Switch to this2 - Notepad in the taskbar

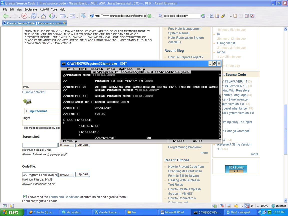pos(240,212)
